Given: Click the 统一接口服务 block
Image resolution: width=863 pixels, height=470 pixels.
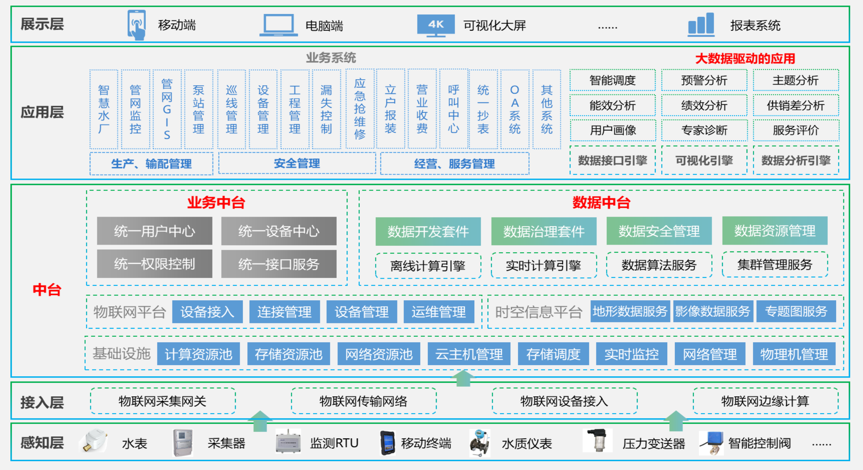Looking at the screenshot, I should pos(279,264).
